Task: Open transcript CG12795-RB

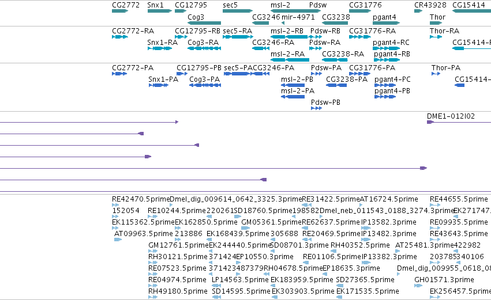Action: (197, 31)
